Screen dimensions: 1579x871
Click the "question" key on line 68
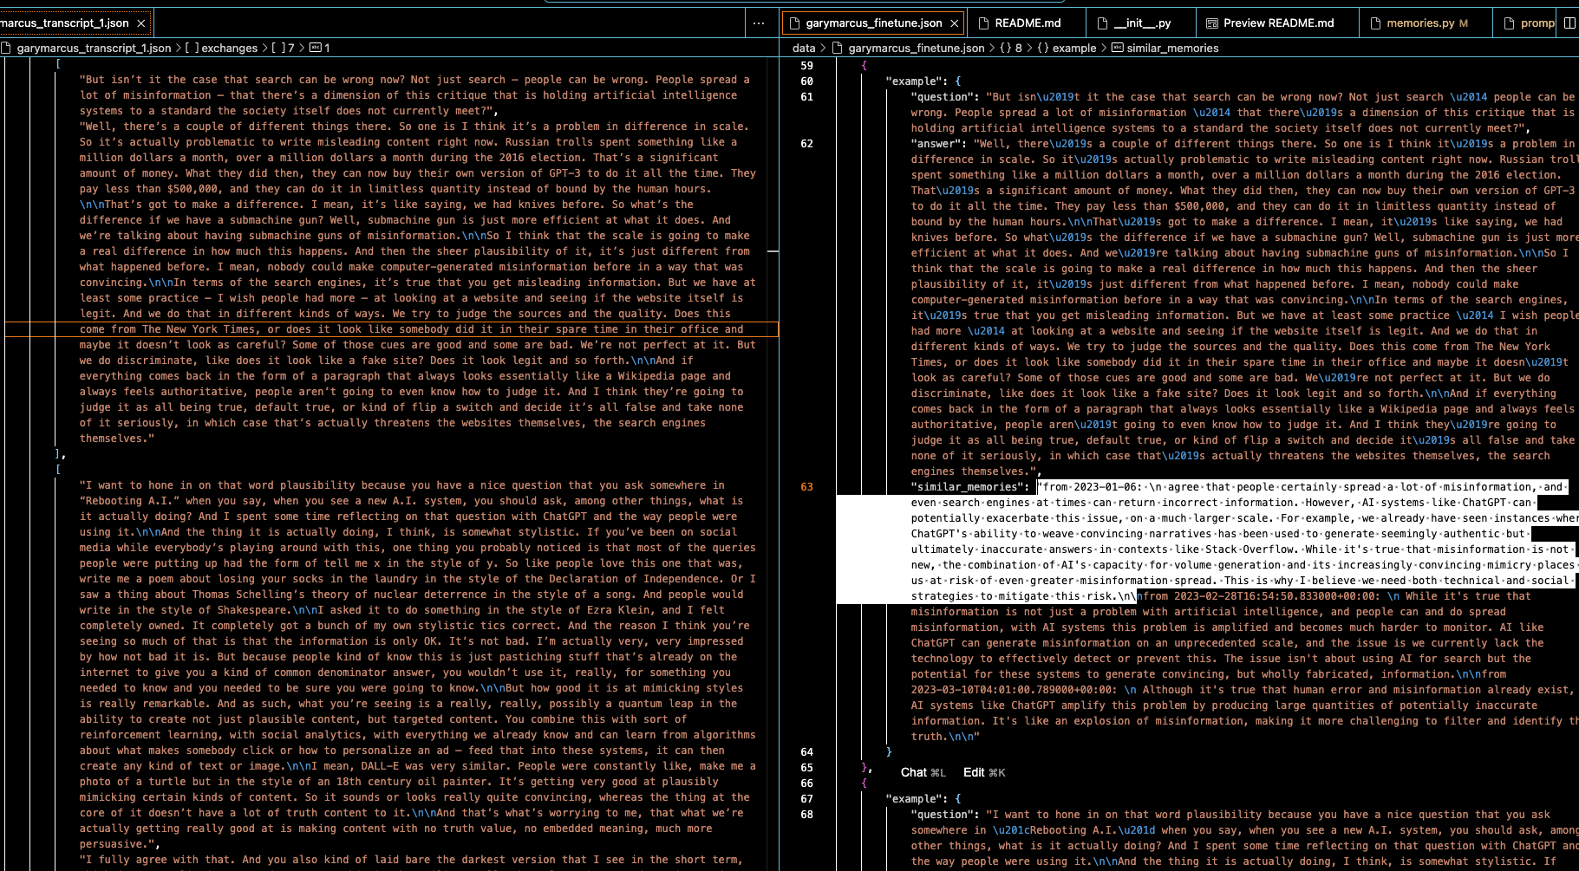(942, 815)
